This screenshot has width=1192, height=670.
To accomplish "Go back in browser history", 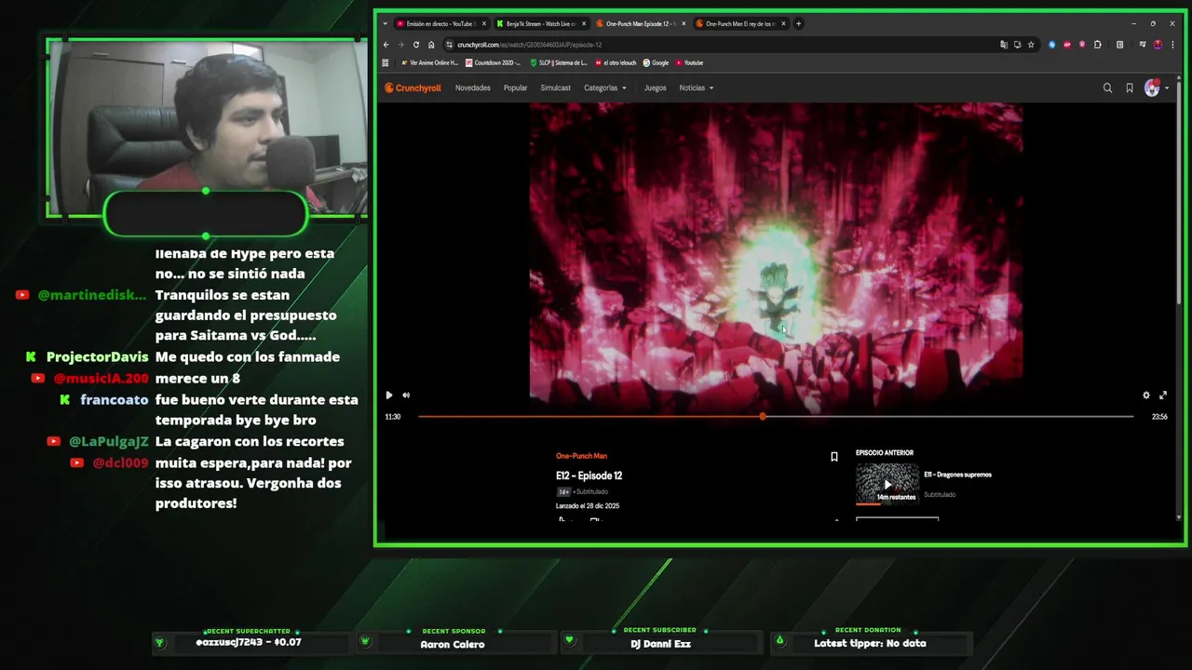I will pyautogui.click(x=386, y=45).
